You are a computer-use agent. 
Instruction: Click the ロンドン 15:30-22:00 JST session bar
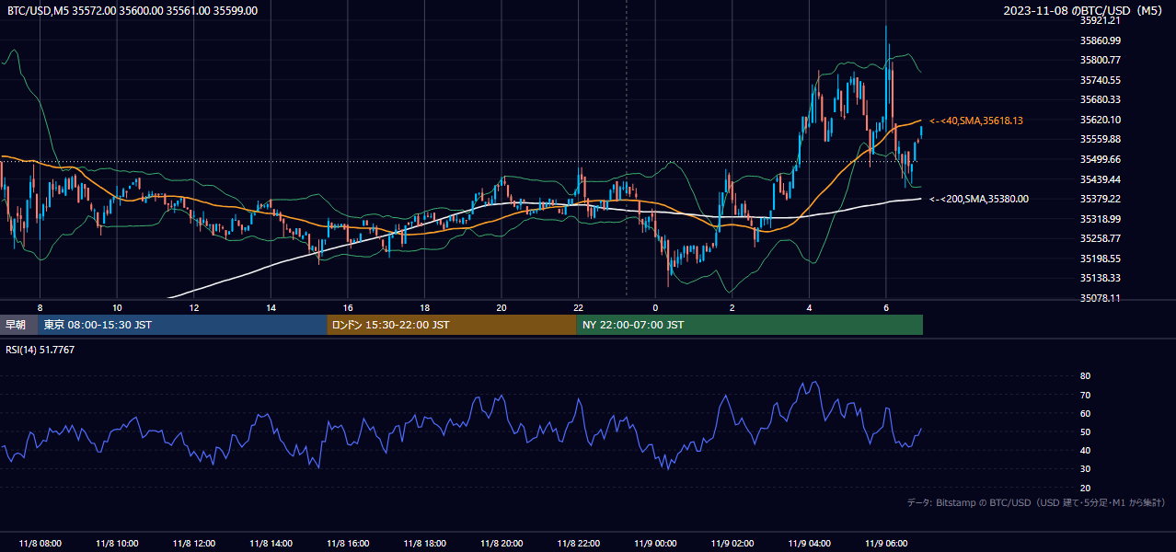[452, 325]
